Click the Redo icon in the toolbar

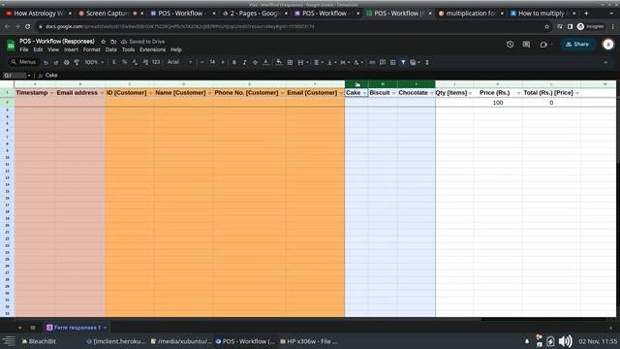pyautogui.click(x=56, y=62)
